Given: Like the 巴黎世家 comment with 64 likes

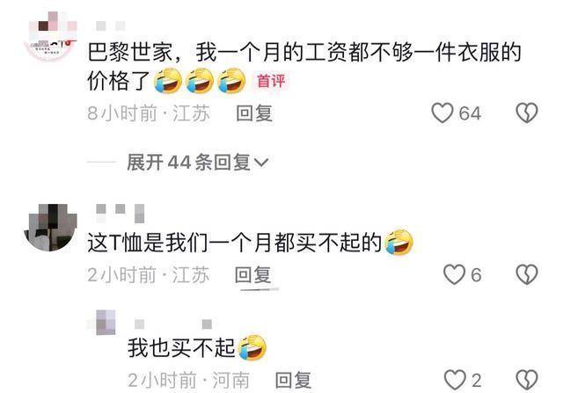Looking at the screenshot, I should click(442, 113).
